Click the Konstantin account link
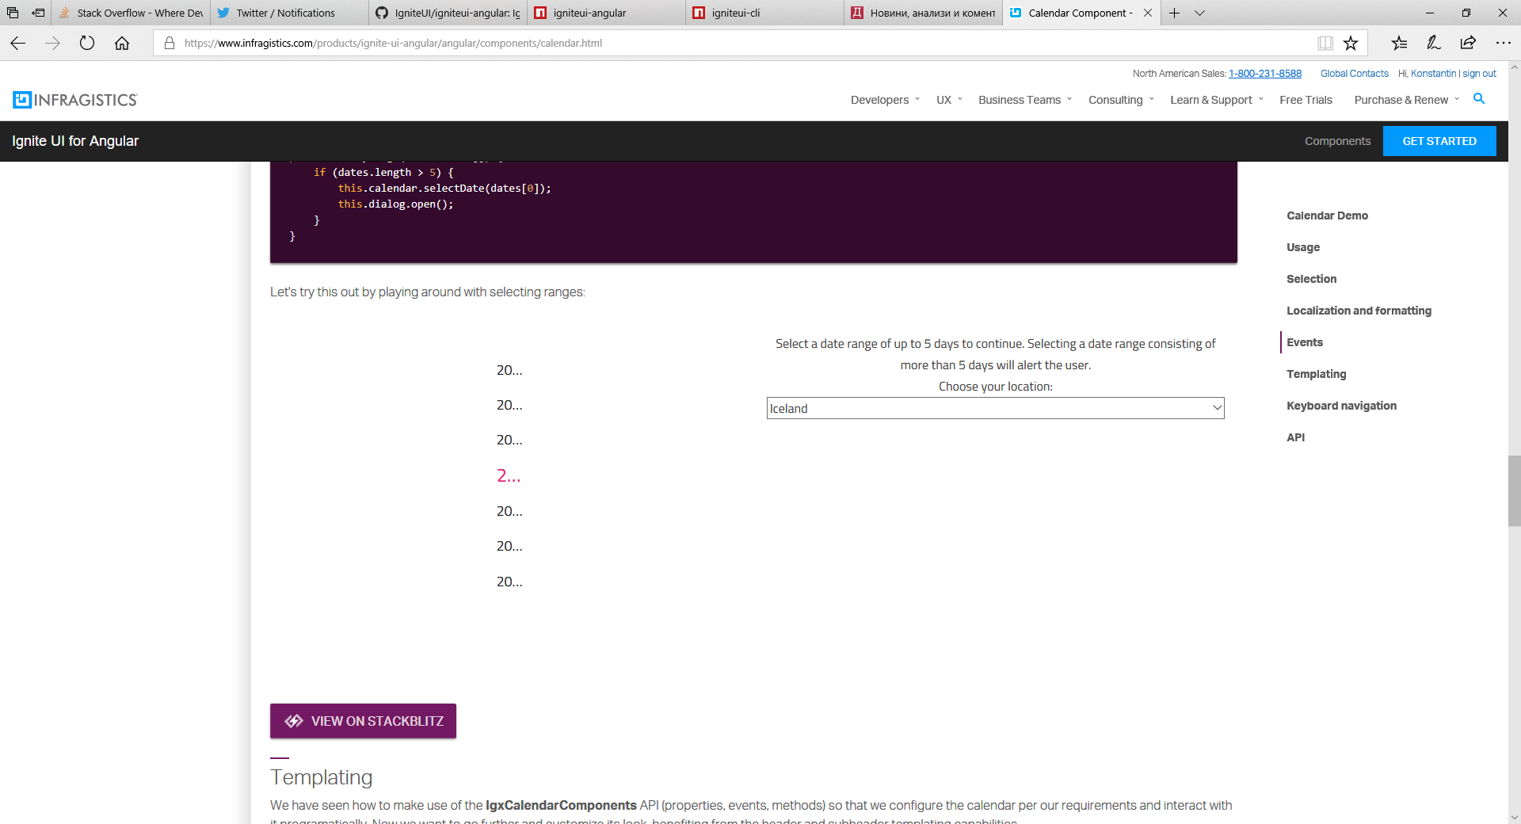The width and height of the screenshot is (1521, 824). [x=1433, y=74]
